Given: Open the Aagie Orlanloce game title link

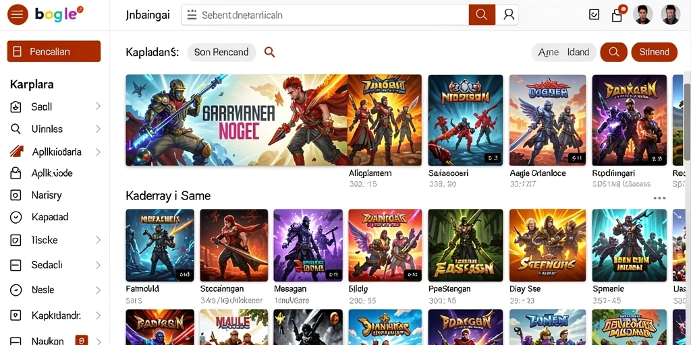Looking at the screenshot, I should point(538,173).
